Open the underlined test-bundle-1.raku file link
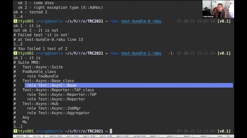This screenshot has width=247, height=138. (141, 53)
